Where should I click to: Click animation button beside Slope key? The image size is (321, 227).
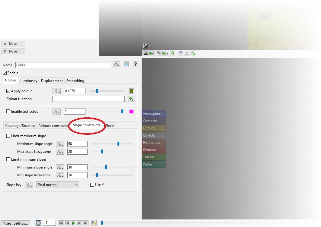pos(29,185)
